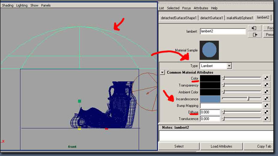Viewport: 278px width, 156px height.
Task: Click the go to output connection icon
Action: click(254, 34)
